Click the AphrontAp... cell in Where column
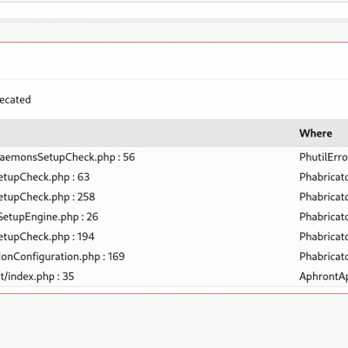The width and height of the screenshot is (348, 348). (324, 277)
